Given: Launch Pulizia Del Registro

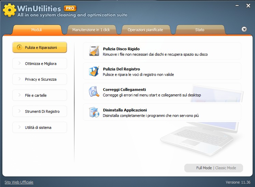Looking at the screenshot, I should (162, 71).
